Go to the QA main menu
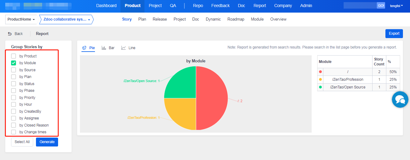This screenshot has height=160, width=410. point(173,6)
